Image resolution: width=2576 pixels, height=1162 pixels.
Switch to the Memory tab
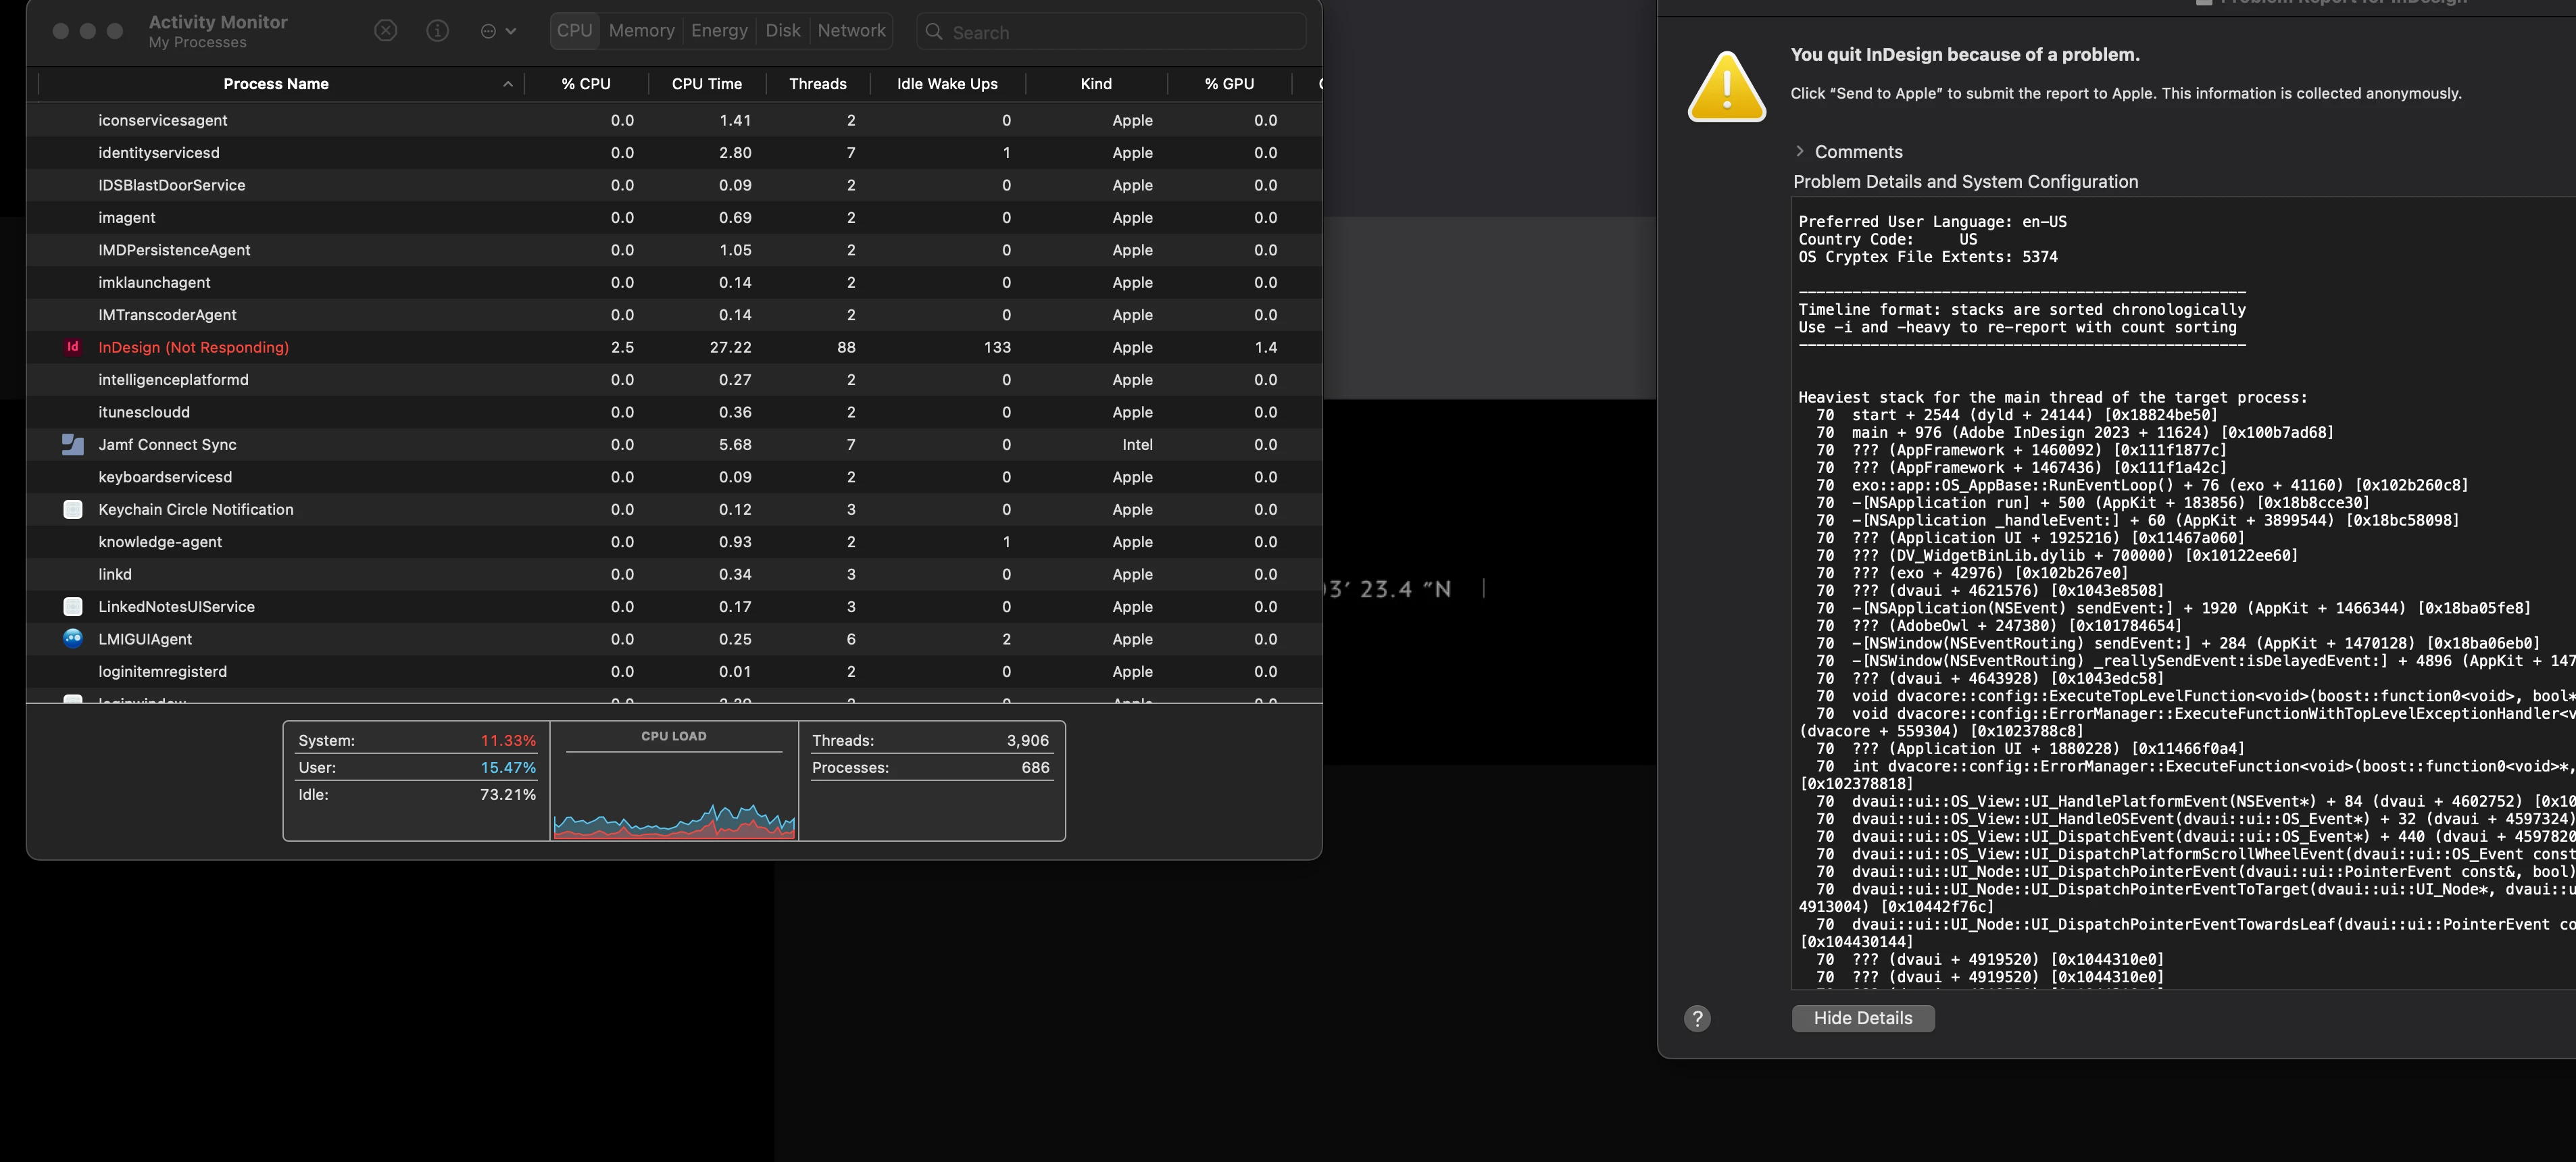[641, 31]
